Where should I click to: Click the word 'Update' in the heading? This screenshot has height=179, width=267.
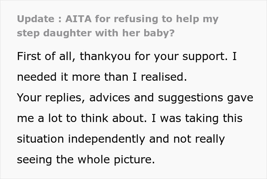tap(36, 19)
